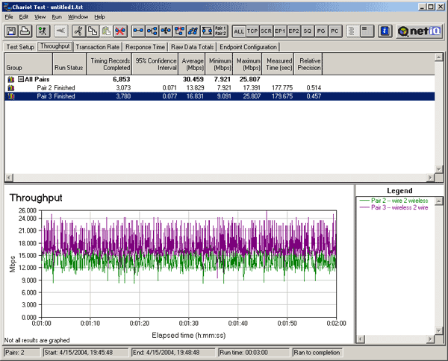Click the EP1 toolbar button
This screenshot has width=448, height=361.
click(280, 31)
